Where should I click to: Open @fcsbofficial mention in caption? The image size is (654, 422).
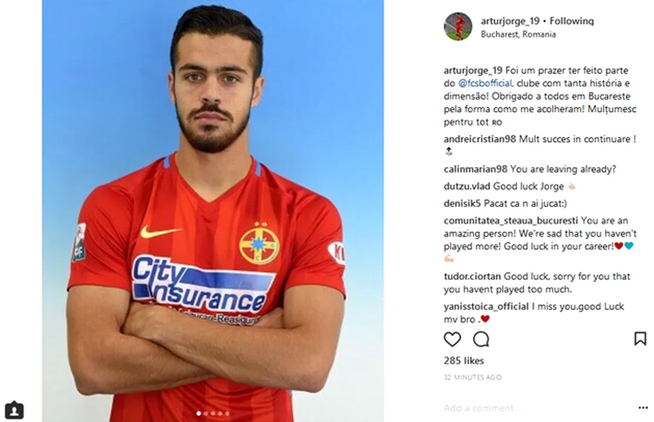[x=485, y=83]
